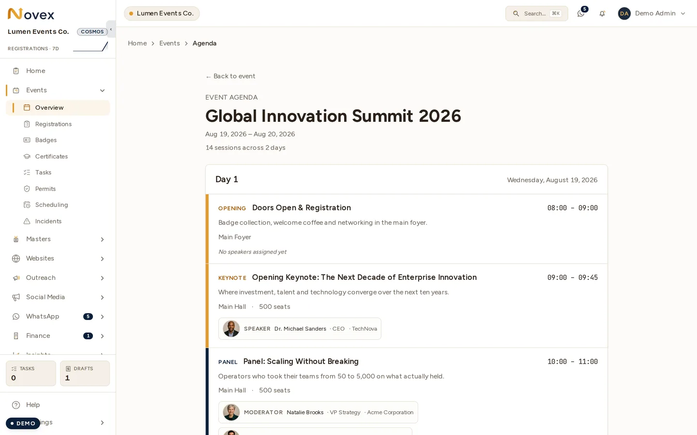697x435 pixels.
Task: Click the Dr. Michael Sanders speaker chip
Action: 300,329
